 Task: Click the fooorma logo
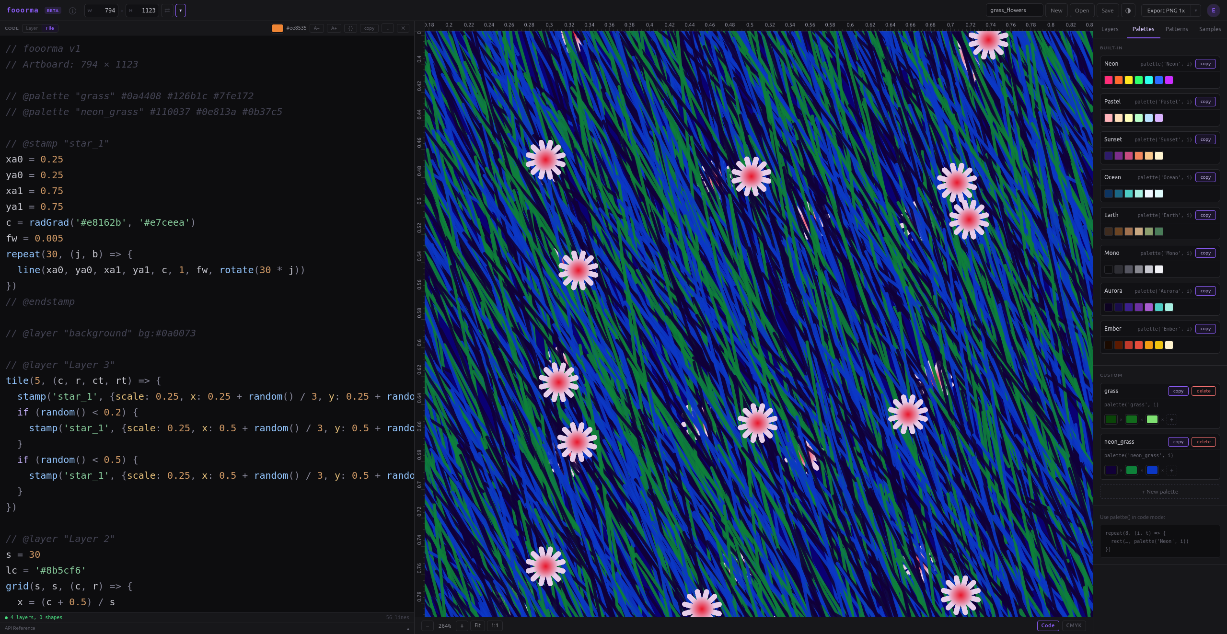point(23,10)
